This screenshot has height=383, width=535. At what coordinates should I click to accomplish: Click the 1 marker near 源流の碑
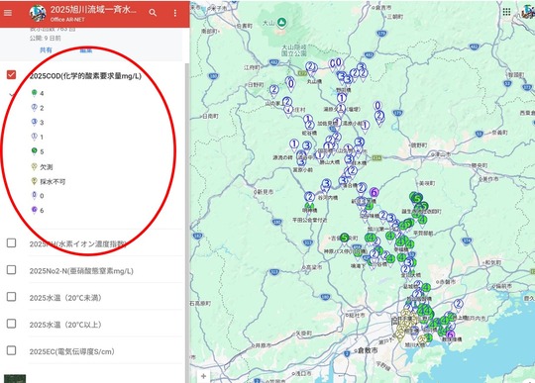click(294, 144)
